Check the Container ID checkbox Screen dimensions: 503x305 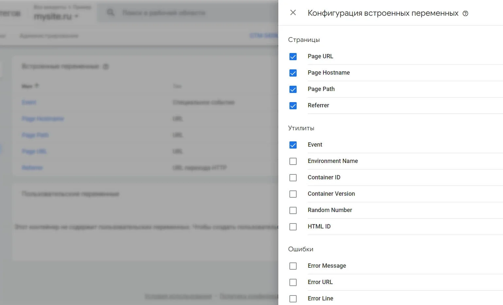coord(293,178)
